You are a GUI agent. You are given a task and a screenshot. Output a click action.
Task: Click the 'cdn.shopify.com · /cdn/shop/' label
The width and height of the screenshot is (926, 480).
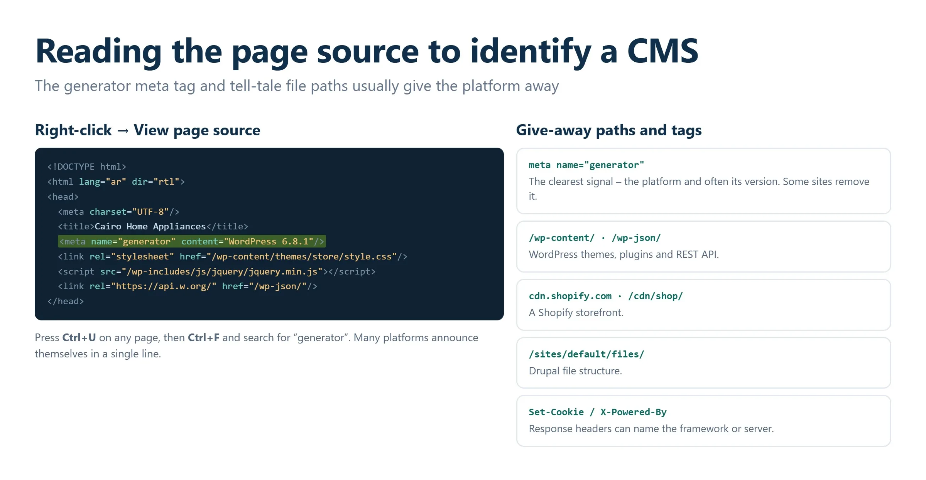click(x=606, y=296)
